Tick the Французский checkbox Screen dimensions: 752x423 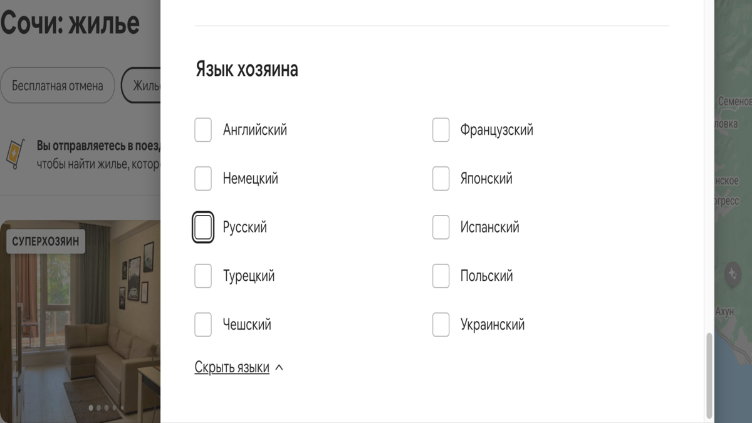pyautogui.click(x=441, y=130)
